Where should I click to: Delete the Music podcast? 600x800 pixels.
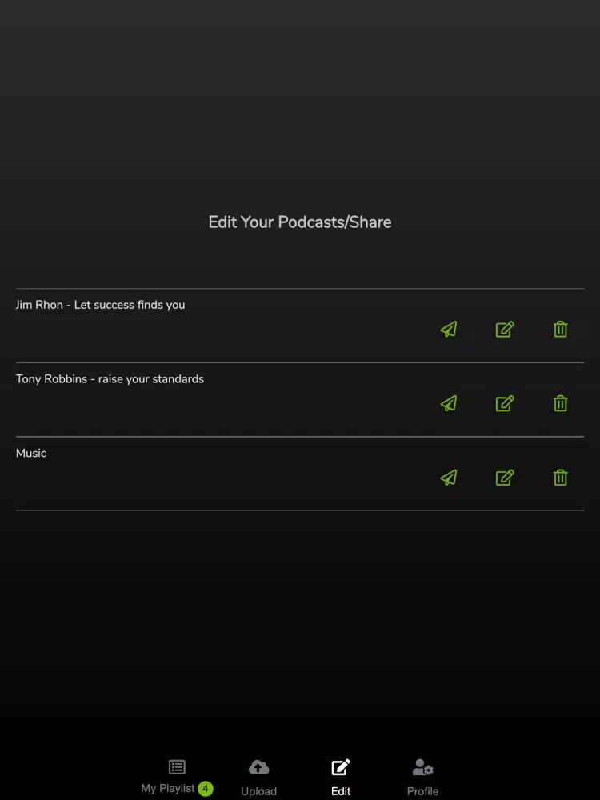(x=560, y=478)
